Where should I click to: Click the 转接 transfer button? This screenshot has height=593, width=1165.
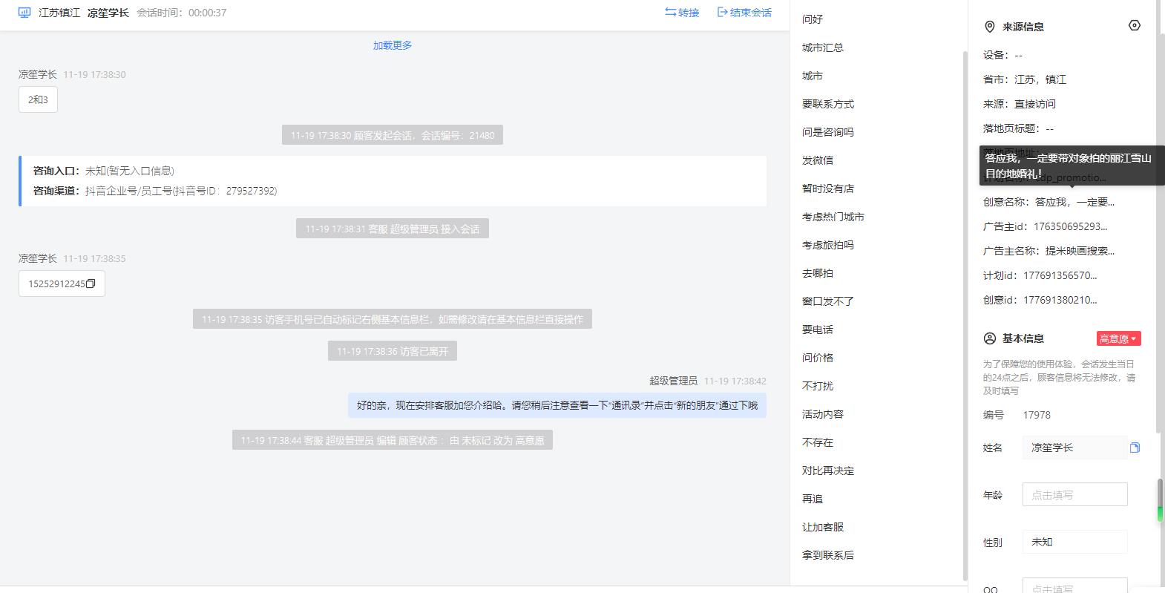682,13
